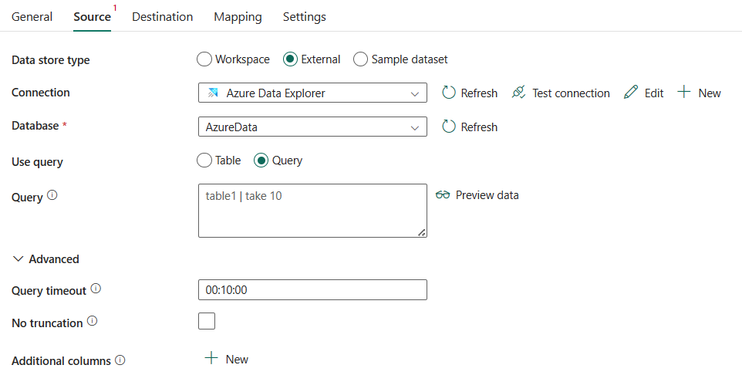Click info icon beside No truncation
Screen dimensions: 742x392
tap(93, 321)
